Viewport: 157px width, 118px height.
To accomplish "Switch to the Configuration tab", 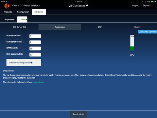I will (x=23, y=12).
